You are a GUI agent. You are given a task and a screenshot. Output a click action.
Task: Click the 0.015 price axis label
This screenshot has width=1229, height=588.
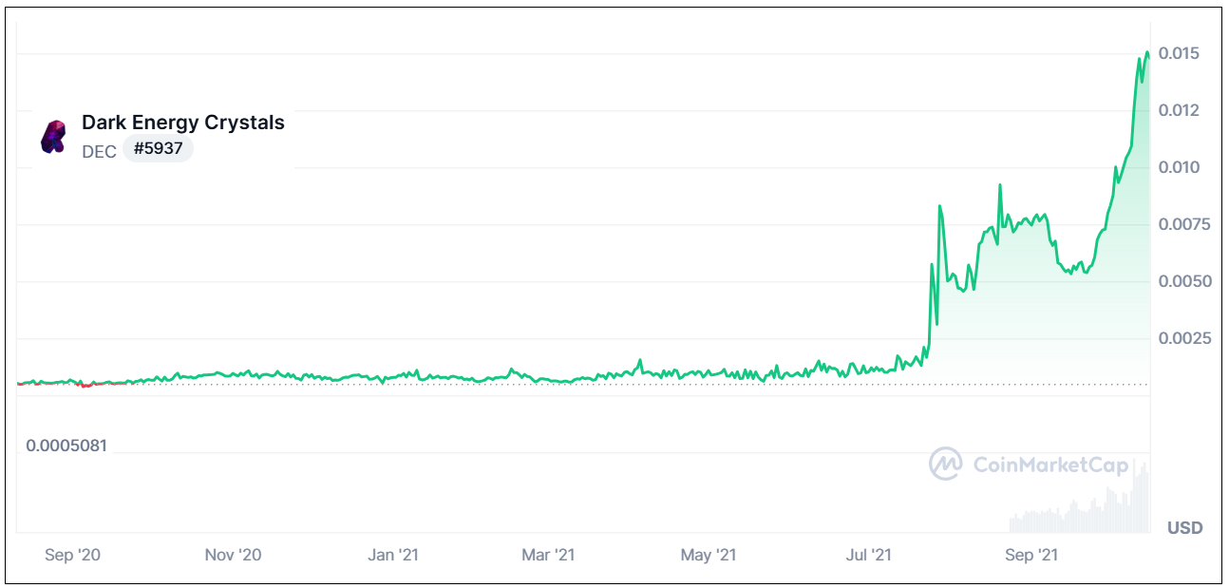[x=1179, y=53]
